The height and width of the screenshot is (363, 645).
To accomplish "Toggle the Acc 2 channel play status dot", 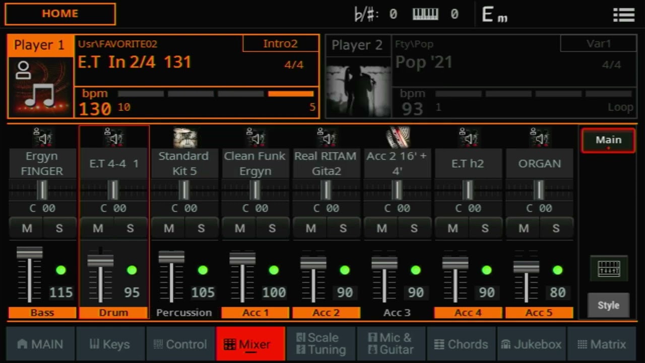I will 345,270.
